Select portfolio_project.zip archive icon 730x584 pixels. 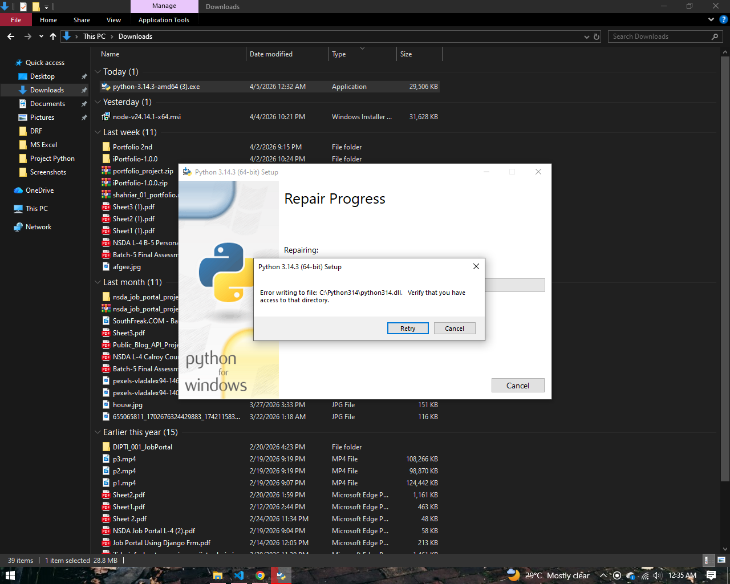click(106, 171)
